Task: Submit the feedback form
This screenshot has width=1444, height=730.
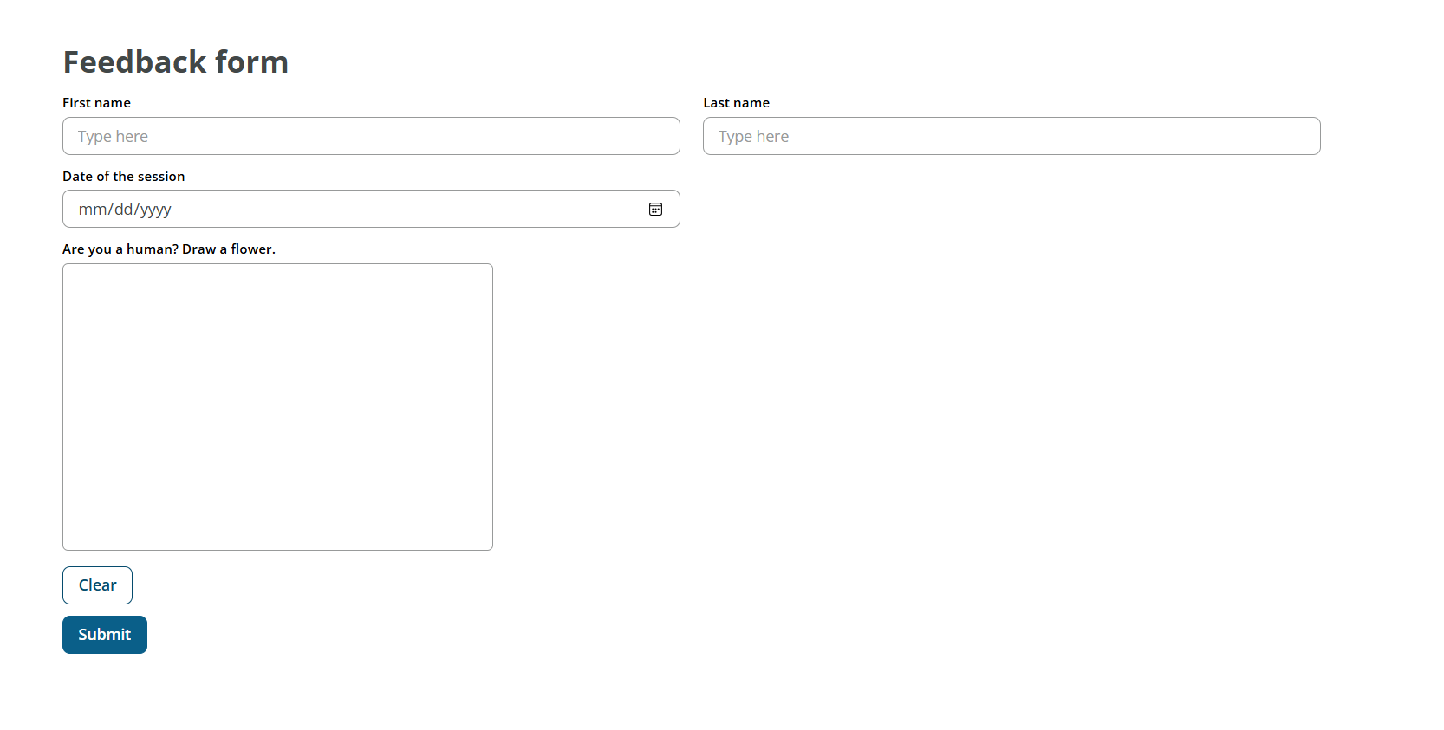Action: [x=105, y=635]
